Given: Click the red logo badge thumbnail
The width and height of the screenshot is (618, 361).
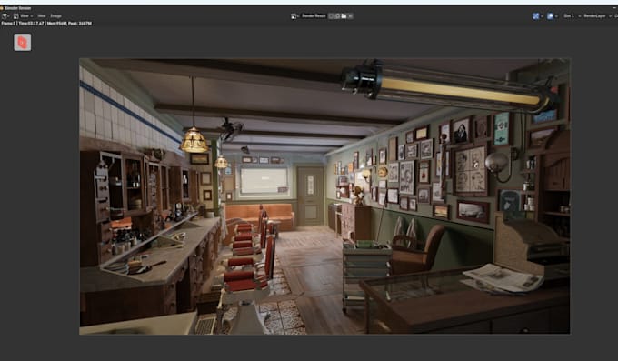Looking at the screenshot, I should click(23, 42).
